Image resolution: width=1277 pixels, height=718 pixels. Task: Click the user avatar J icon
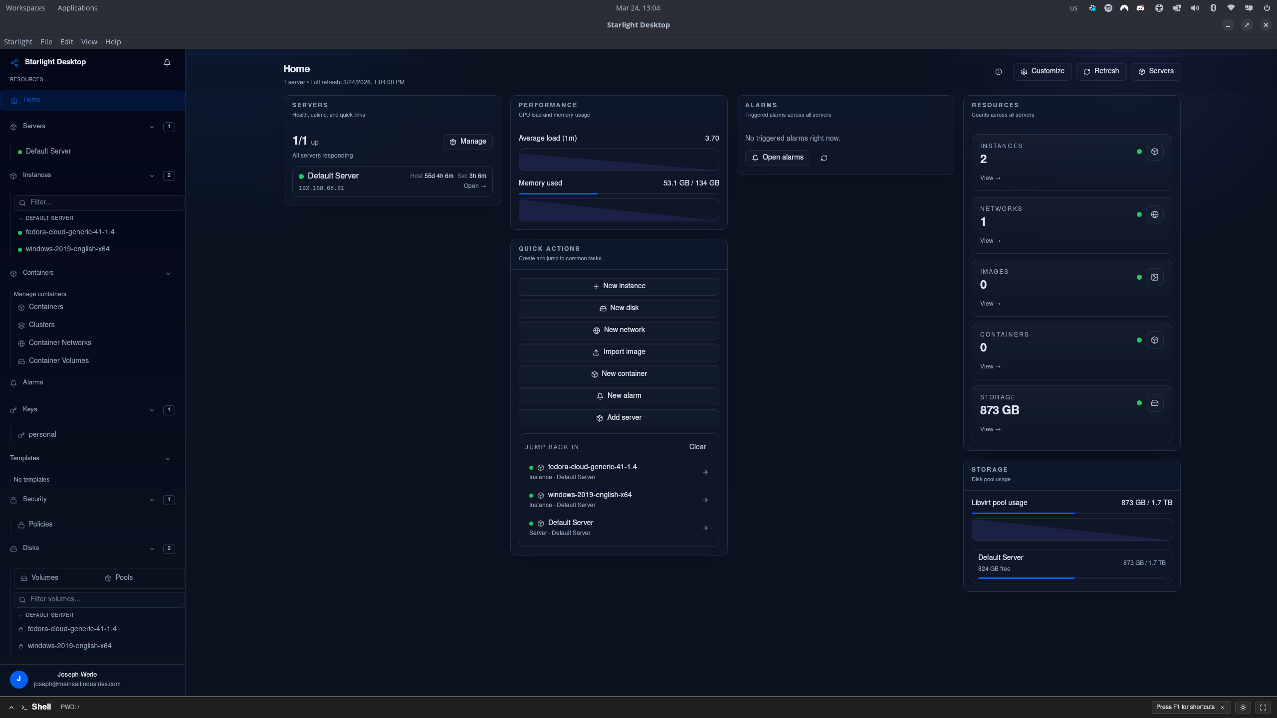(x=19, y=679)
